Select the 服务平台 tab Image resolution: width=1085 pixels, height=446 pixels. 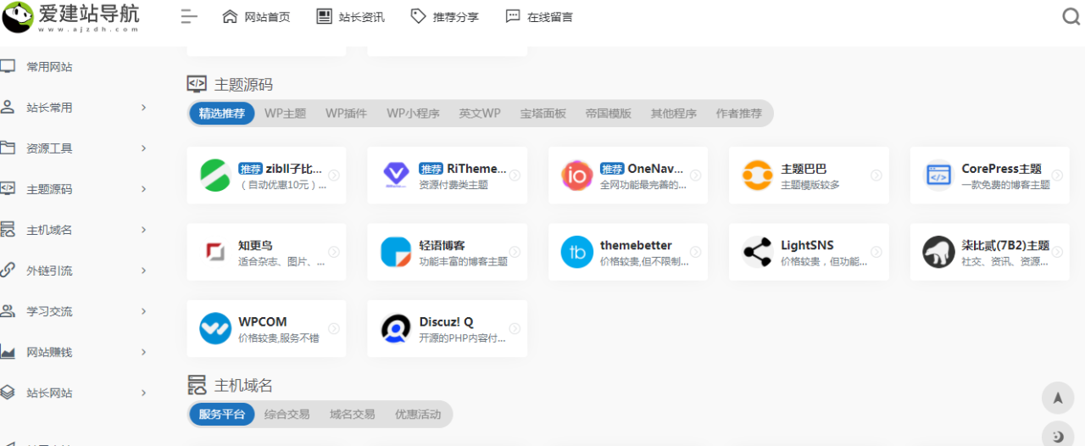point(222,415)
